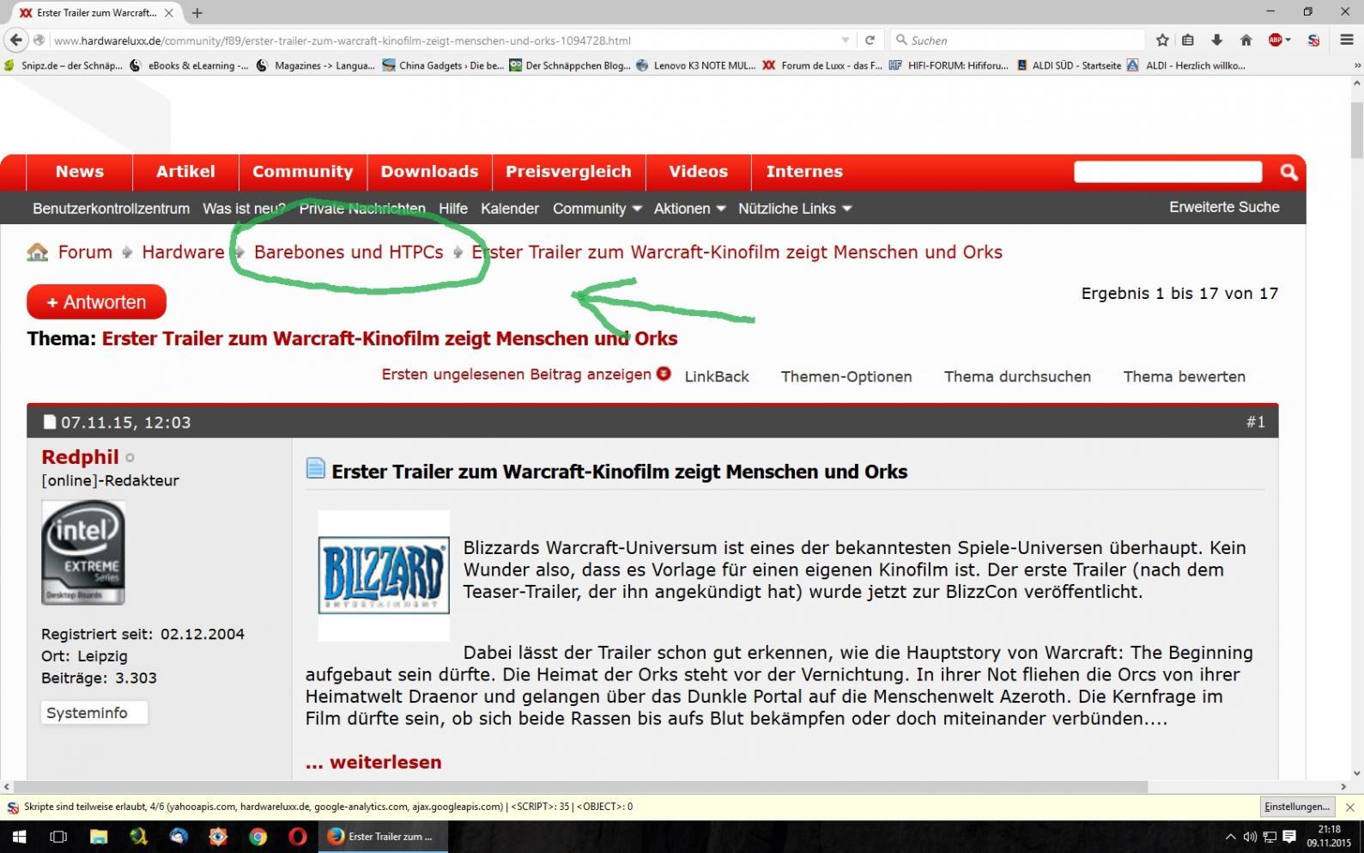
Task: Expand the Nützliche Links dropdown
Action: tap(795, 209)
